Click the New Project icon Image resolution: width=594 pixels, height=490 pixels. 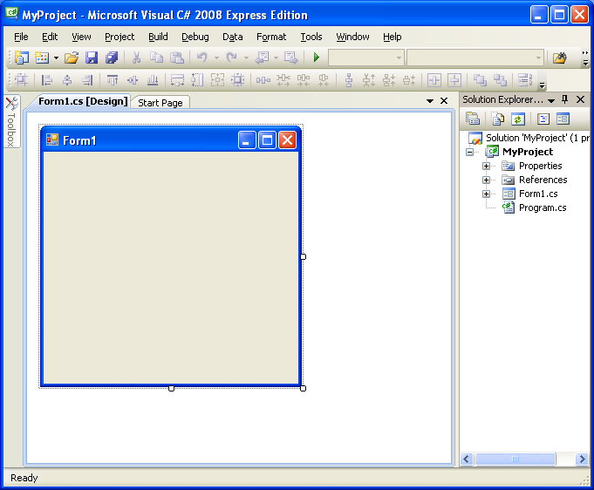pyautogui.click(x=22, y=58)
